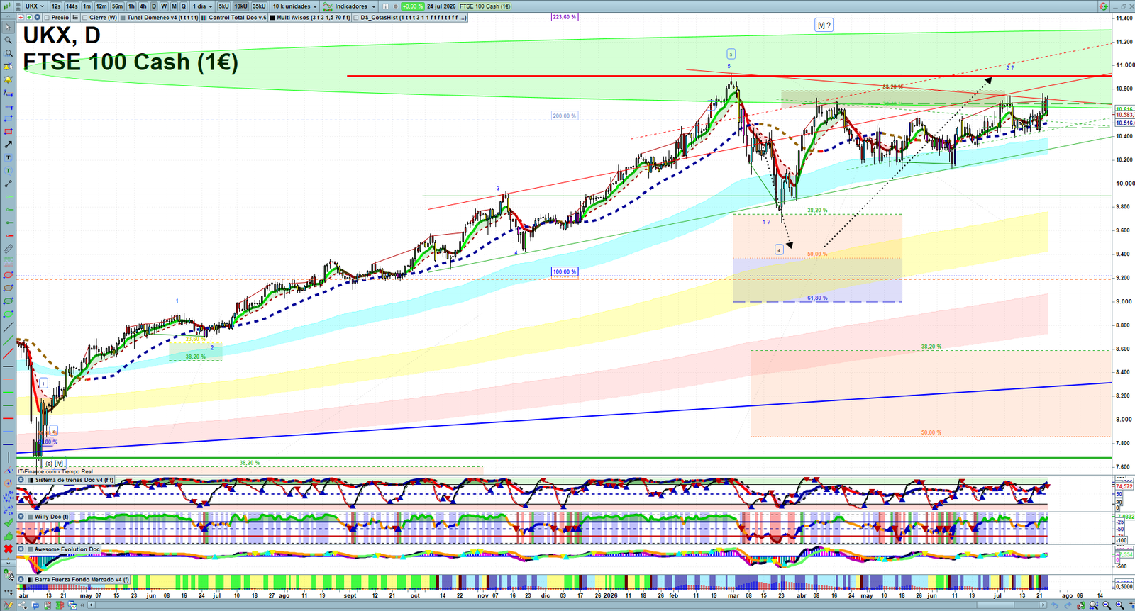Open the '10 k unidades' dropdown
The image size is (1135, 611).
pyautogui.click(x=294, y=6)
